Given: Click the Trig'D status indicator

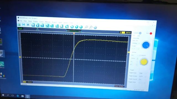Looking at the screenshot, I should tap(20, 29).
